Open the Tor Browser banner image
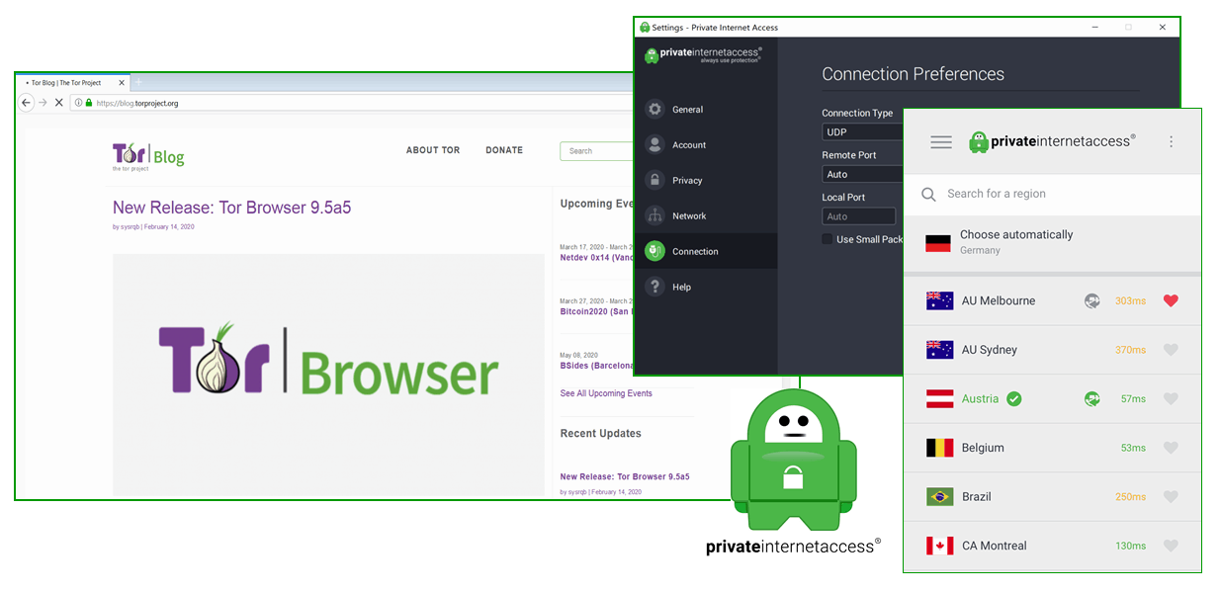 point(328,375)
